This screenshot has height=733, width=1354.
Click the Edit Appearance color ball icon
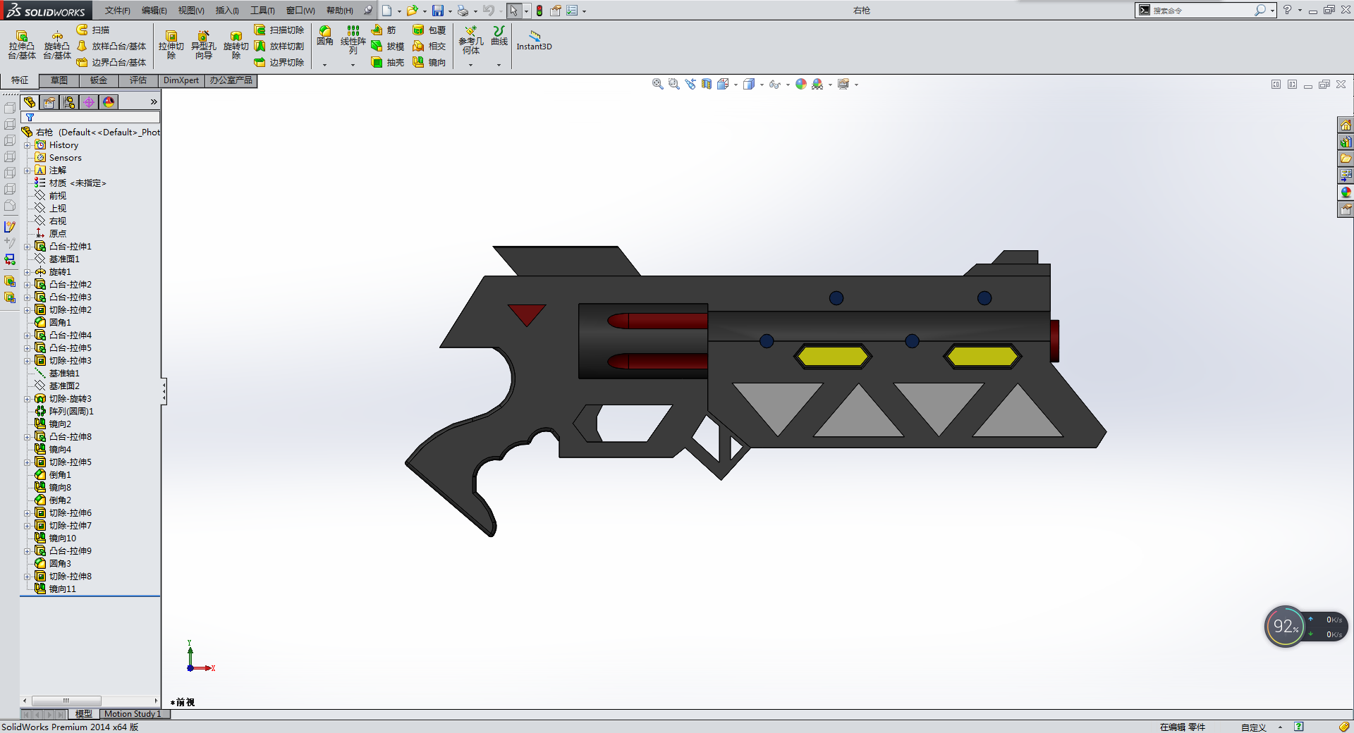[x=801, y=84]
